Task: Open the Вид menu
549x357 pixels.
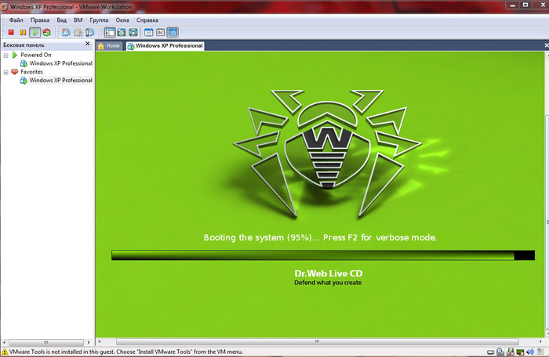Action: [x=62, y=20]
